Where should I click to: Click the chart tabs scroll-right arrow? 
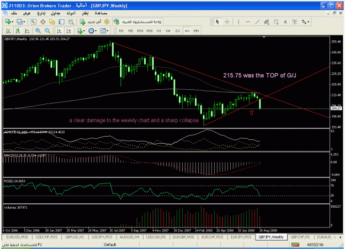coord(340,237)
